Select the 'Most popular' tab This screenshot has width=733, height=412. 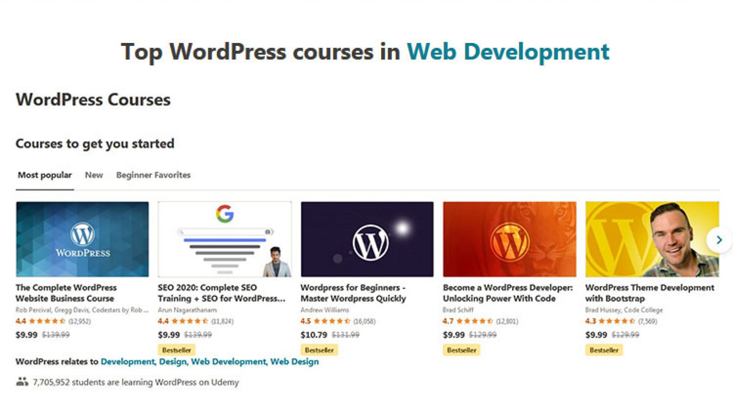(x=45, y=175)
